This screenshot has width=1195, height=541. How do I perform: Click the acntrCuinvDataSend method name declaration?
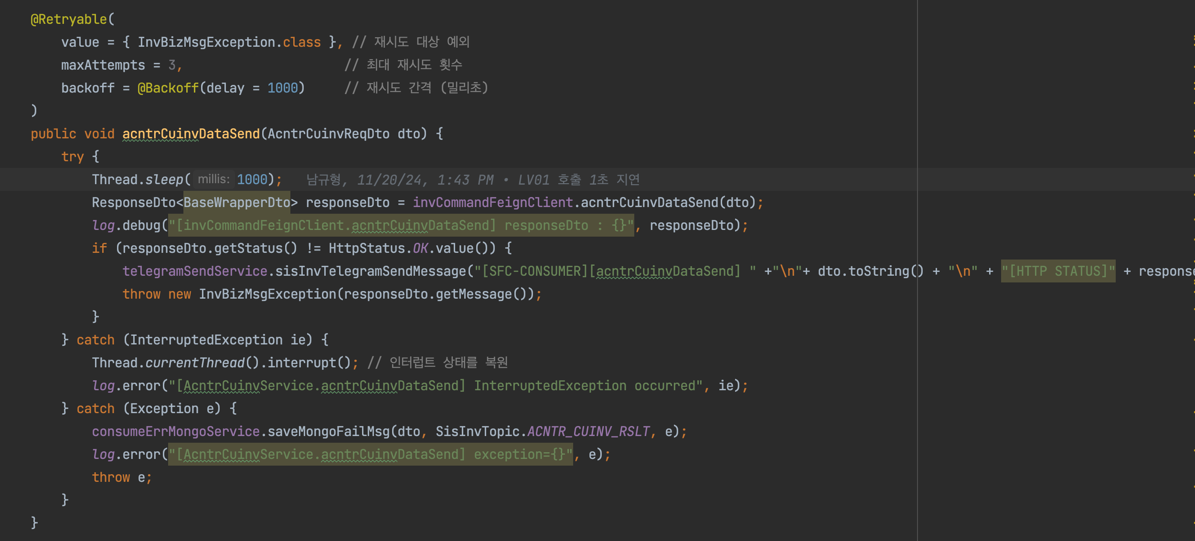coord(191,134)
